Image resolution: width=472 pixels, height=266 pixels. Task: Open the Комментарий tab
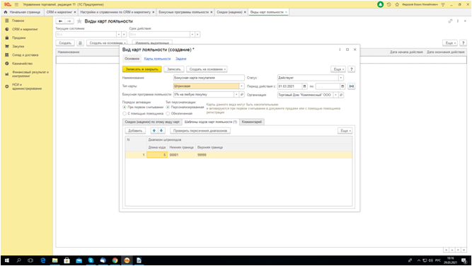click(x=252, y=122)
